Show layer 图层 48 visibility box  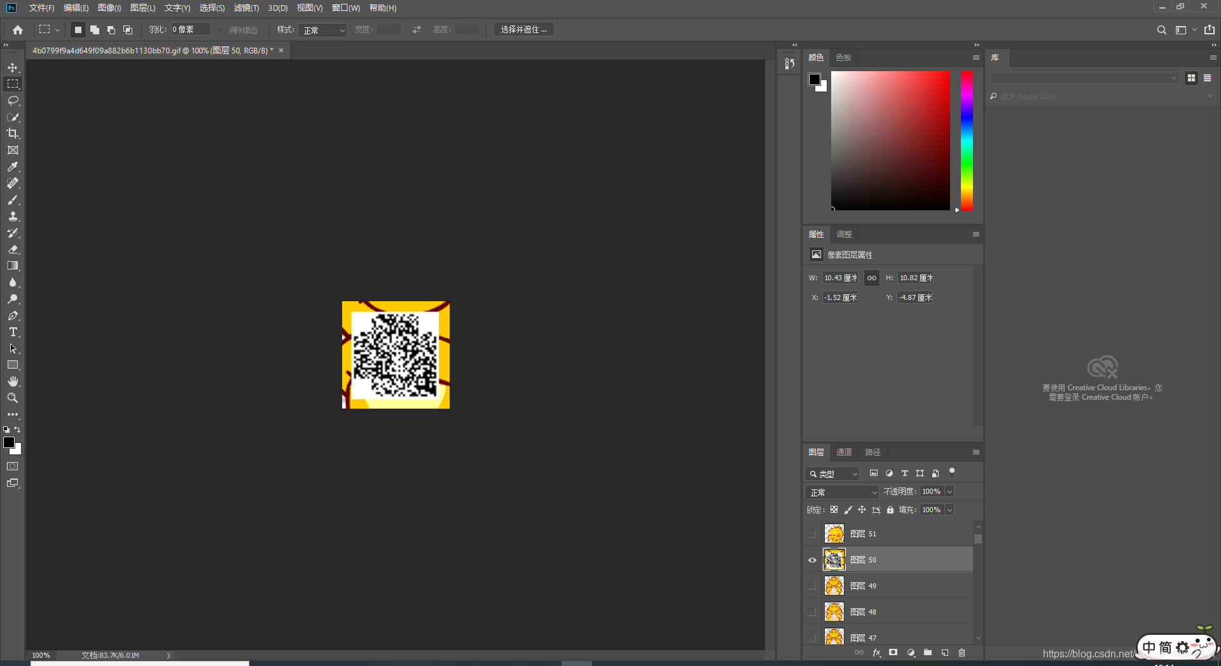[812, 612]
